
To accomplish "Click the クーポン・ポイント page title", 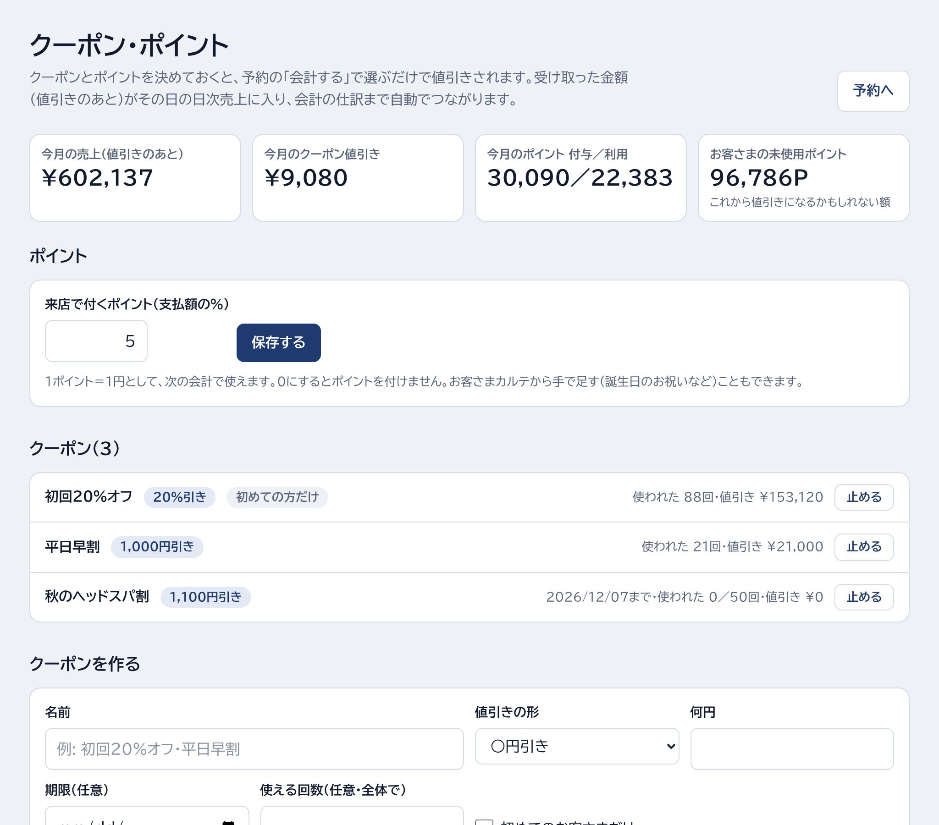I will [x=129, y=45].
